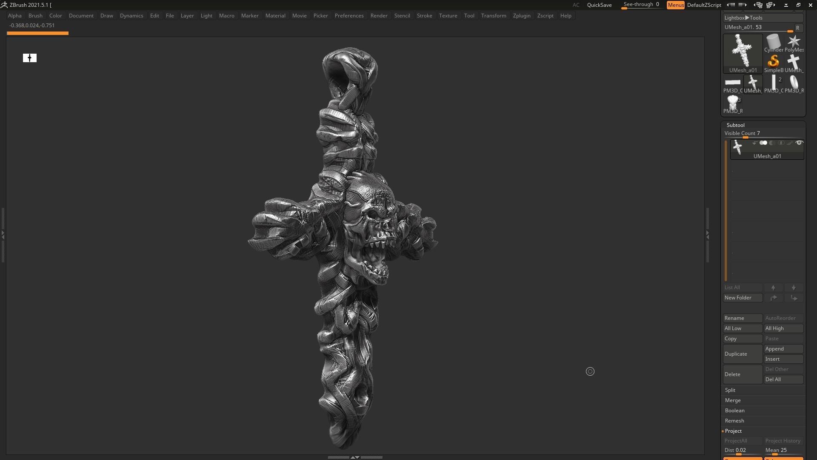This screenshot has height=460, width=817.
Task: Open the Brush menu
Action: click(x=35, y=16)
